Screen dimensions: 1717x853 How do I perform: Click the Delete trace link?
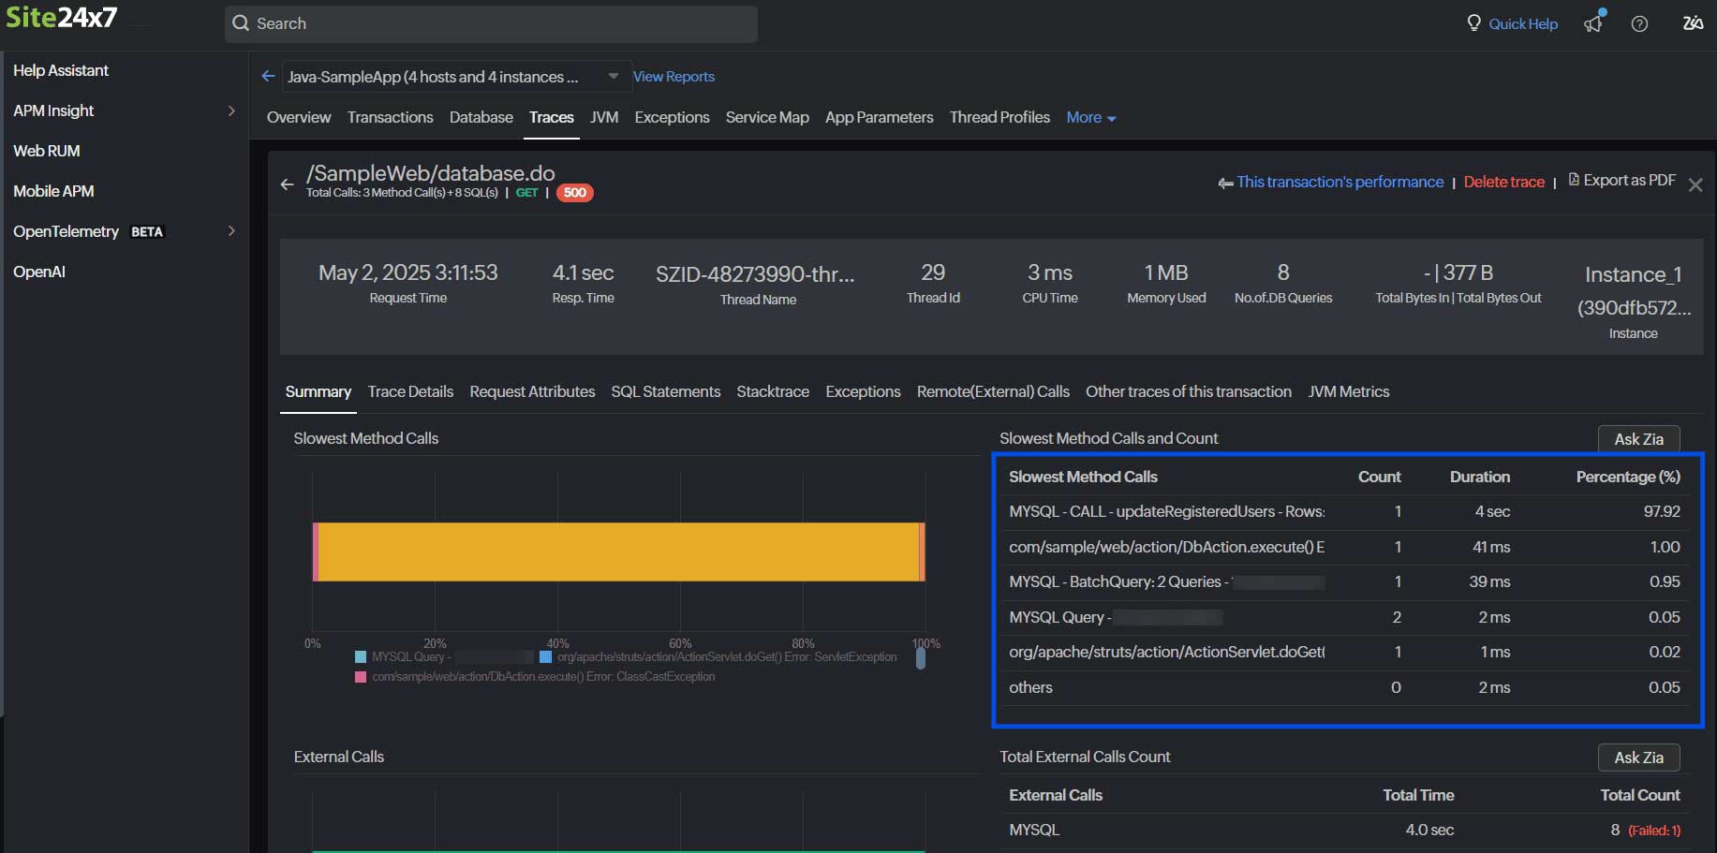(x=1503, y=182)
